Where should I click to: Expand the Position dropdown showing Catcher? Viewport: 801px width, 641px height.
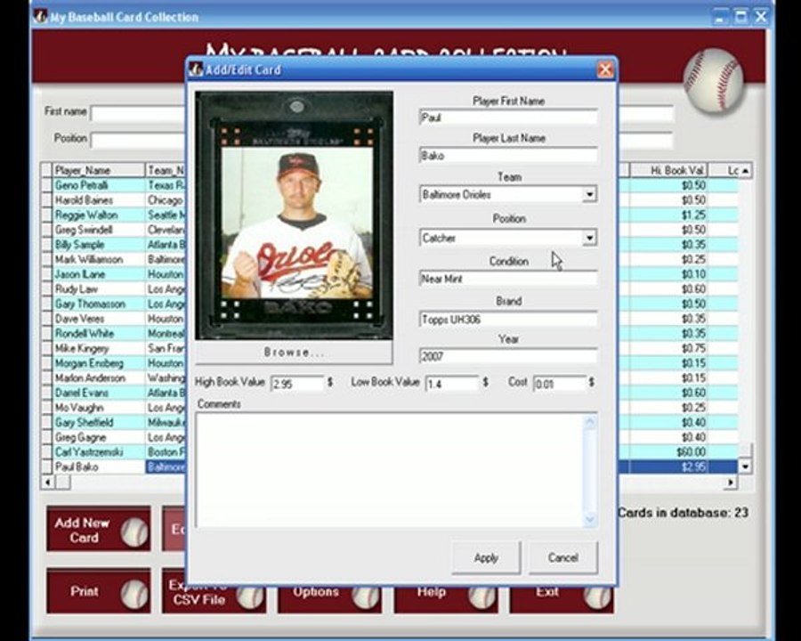point(589,238)
